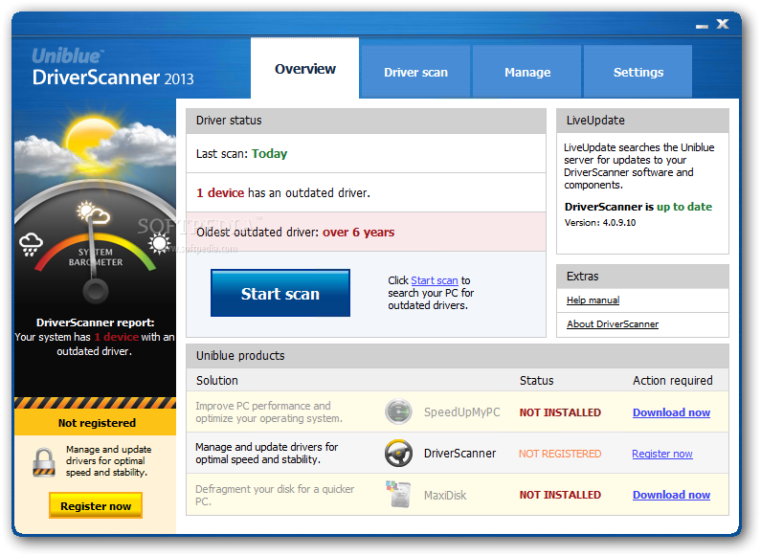Download SpeedUpMyPC via Download now link
The height and width of the screenshot is (556, 761).
pyautogui.click(x=671, y=412)
